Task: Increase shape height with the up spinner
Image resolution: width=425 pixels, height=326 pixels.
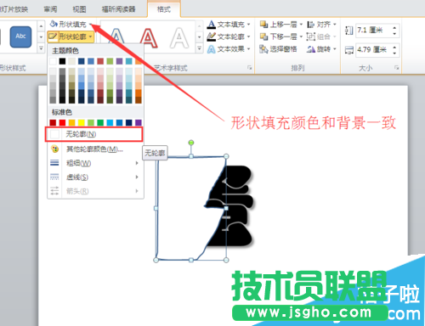Action: pos(394,27)
